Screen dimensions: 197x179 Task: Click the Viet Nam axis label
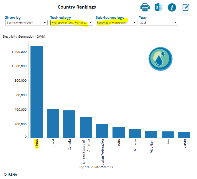(x=152, y=146)
